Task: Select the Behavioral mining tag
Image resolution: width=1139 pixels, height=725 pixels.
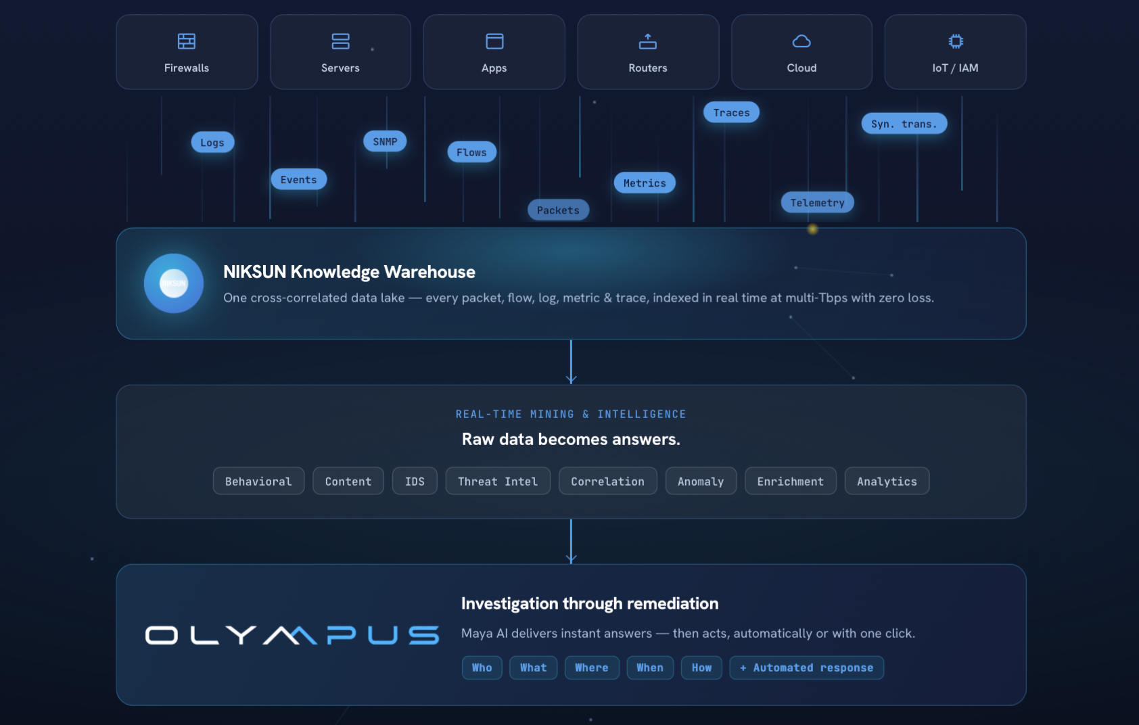Action: [x=258, y=481]
